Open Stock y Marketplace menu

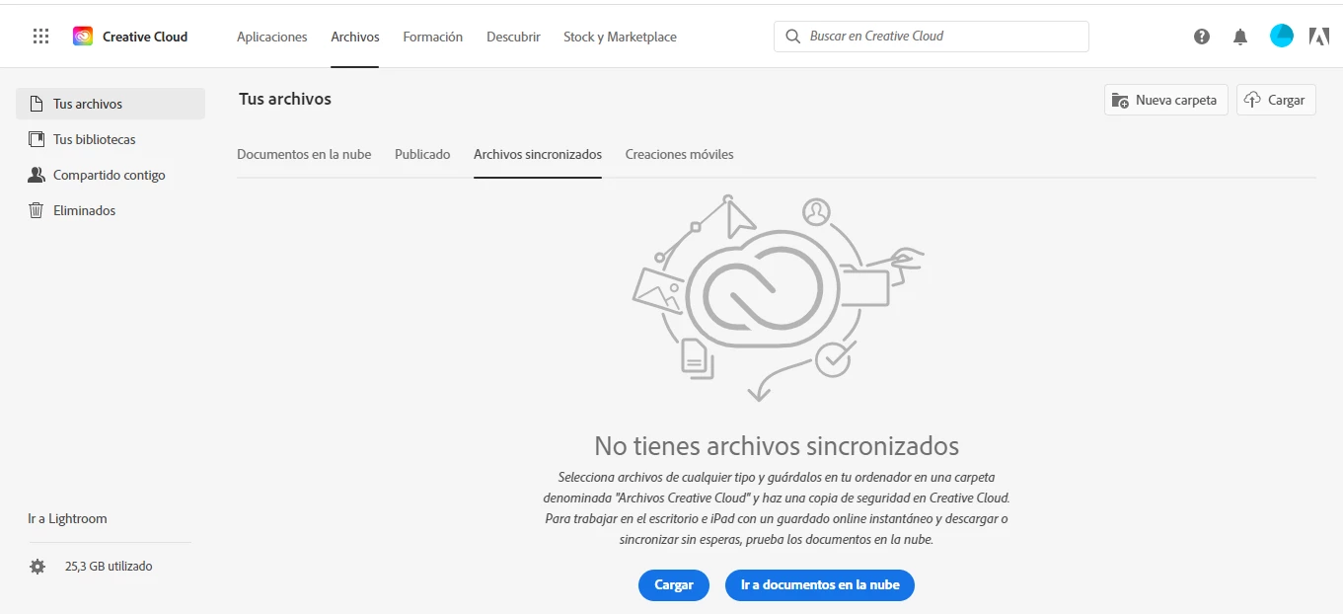[620, 37]
